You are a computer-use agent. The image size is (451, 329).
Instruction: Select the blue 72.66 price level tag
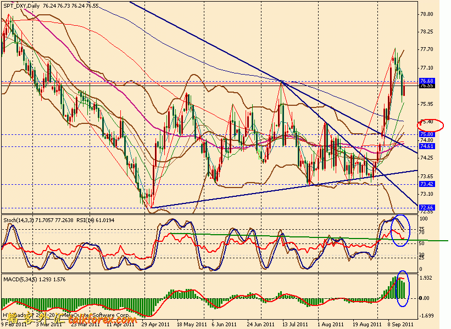[427, 208]
